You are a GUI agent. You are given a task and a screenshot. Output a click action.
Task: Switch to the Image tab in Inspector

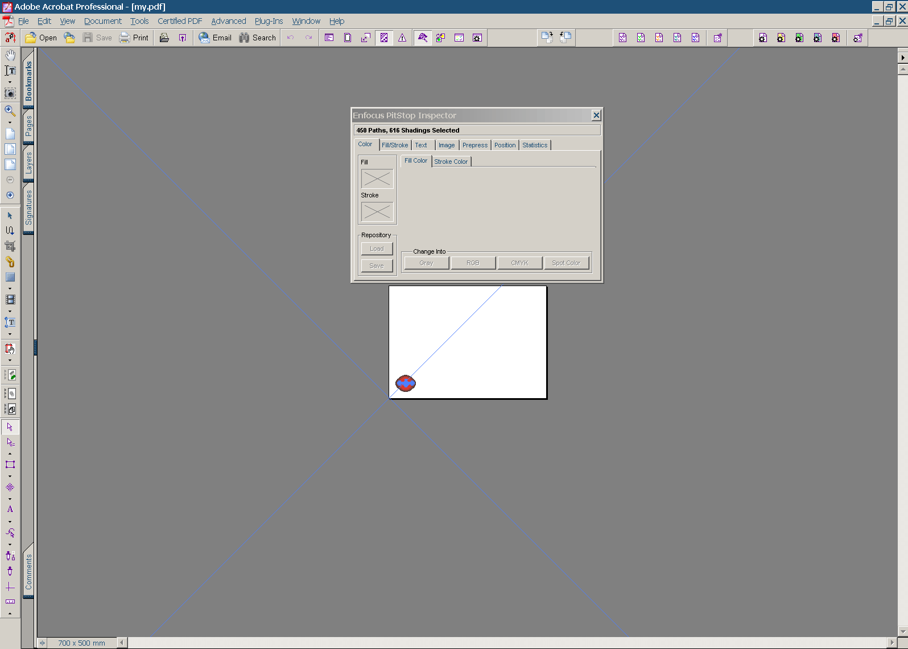tap(447, 145)
